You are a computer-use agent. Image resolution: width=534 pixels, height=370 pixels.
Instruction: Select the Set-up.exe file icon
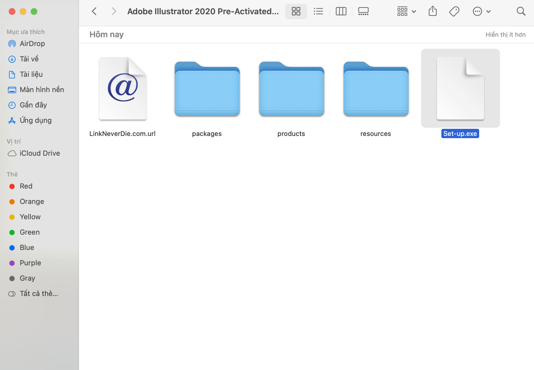tap(461, 88)
